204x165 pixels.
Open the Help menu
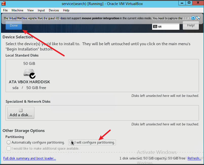coord(66,10)
